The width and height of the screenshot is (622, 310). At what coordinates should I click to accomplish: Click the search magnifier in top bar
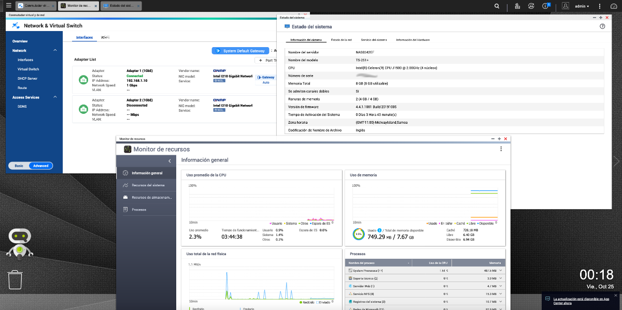tap(497, 6)
